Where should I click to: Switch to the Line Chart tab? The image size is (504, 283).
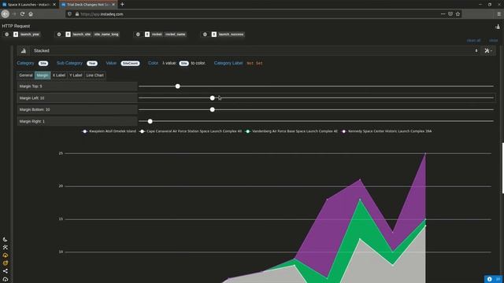point(95,75)
